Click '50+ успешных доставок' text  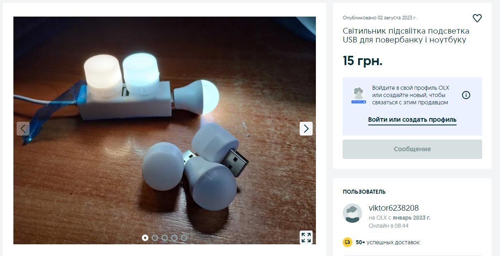[388, 242]
